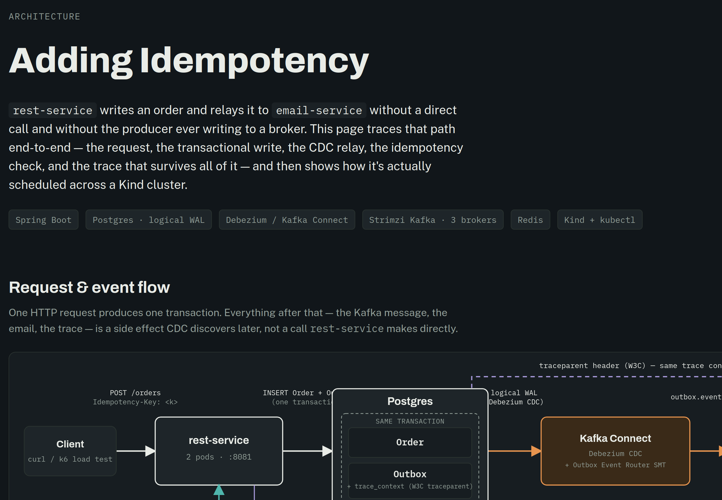Click the curl / k6 load test text
This screenshot has width=722, height=500.
(x=70, y=459)
